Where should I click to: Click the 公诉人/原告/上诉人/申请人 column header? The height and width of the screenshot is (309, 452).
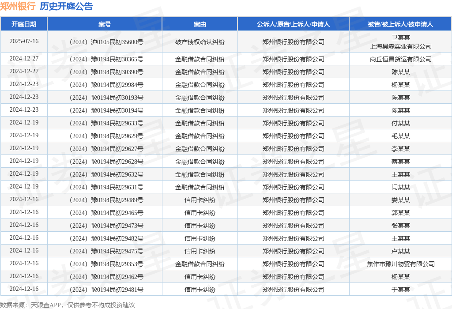click(x=293, y=24)
